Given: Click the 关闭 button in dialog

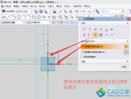Looking at the screenshot, I should [124, 67].
